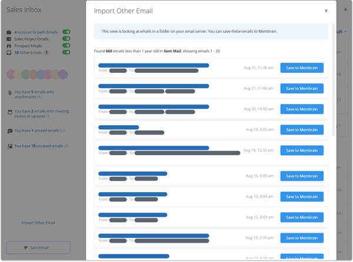Close the Import Other Email dialog
The height and width of the screenshot is (262, 353).
[326, 11]
